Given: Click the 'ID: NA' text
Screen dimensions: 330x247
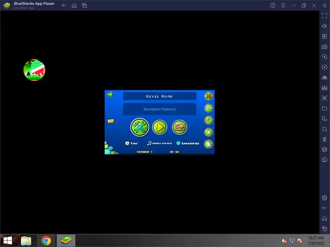Looking at the screenshot, I should pyautogui.click(x=174, y=152).
